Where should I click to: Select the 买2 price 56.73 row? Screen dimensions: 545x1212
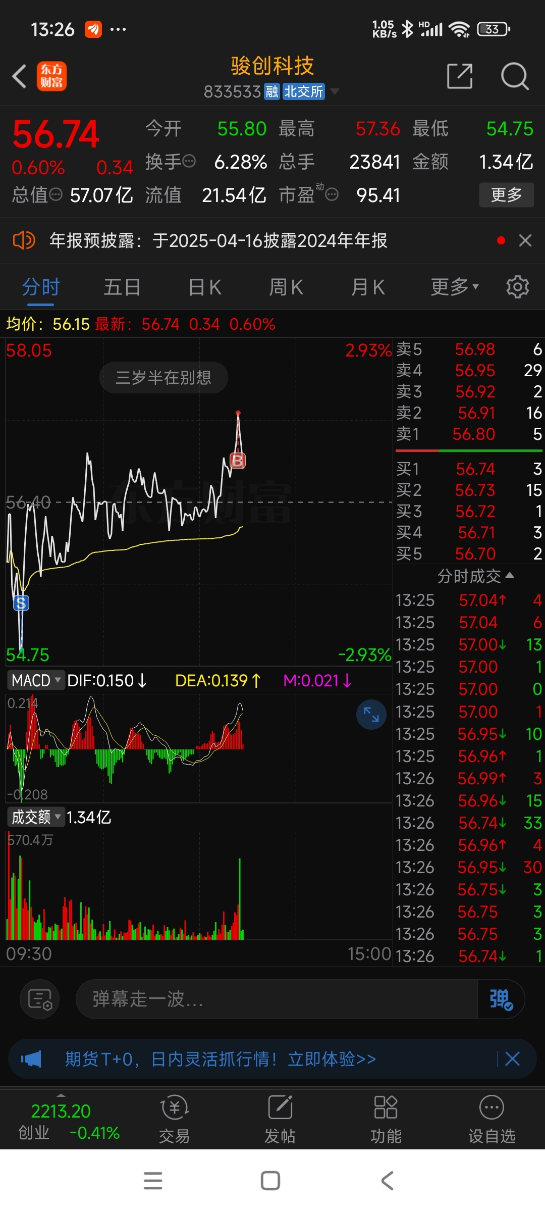pos(469,490)
